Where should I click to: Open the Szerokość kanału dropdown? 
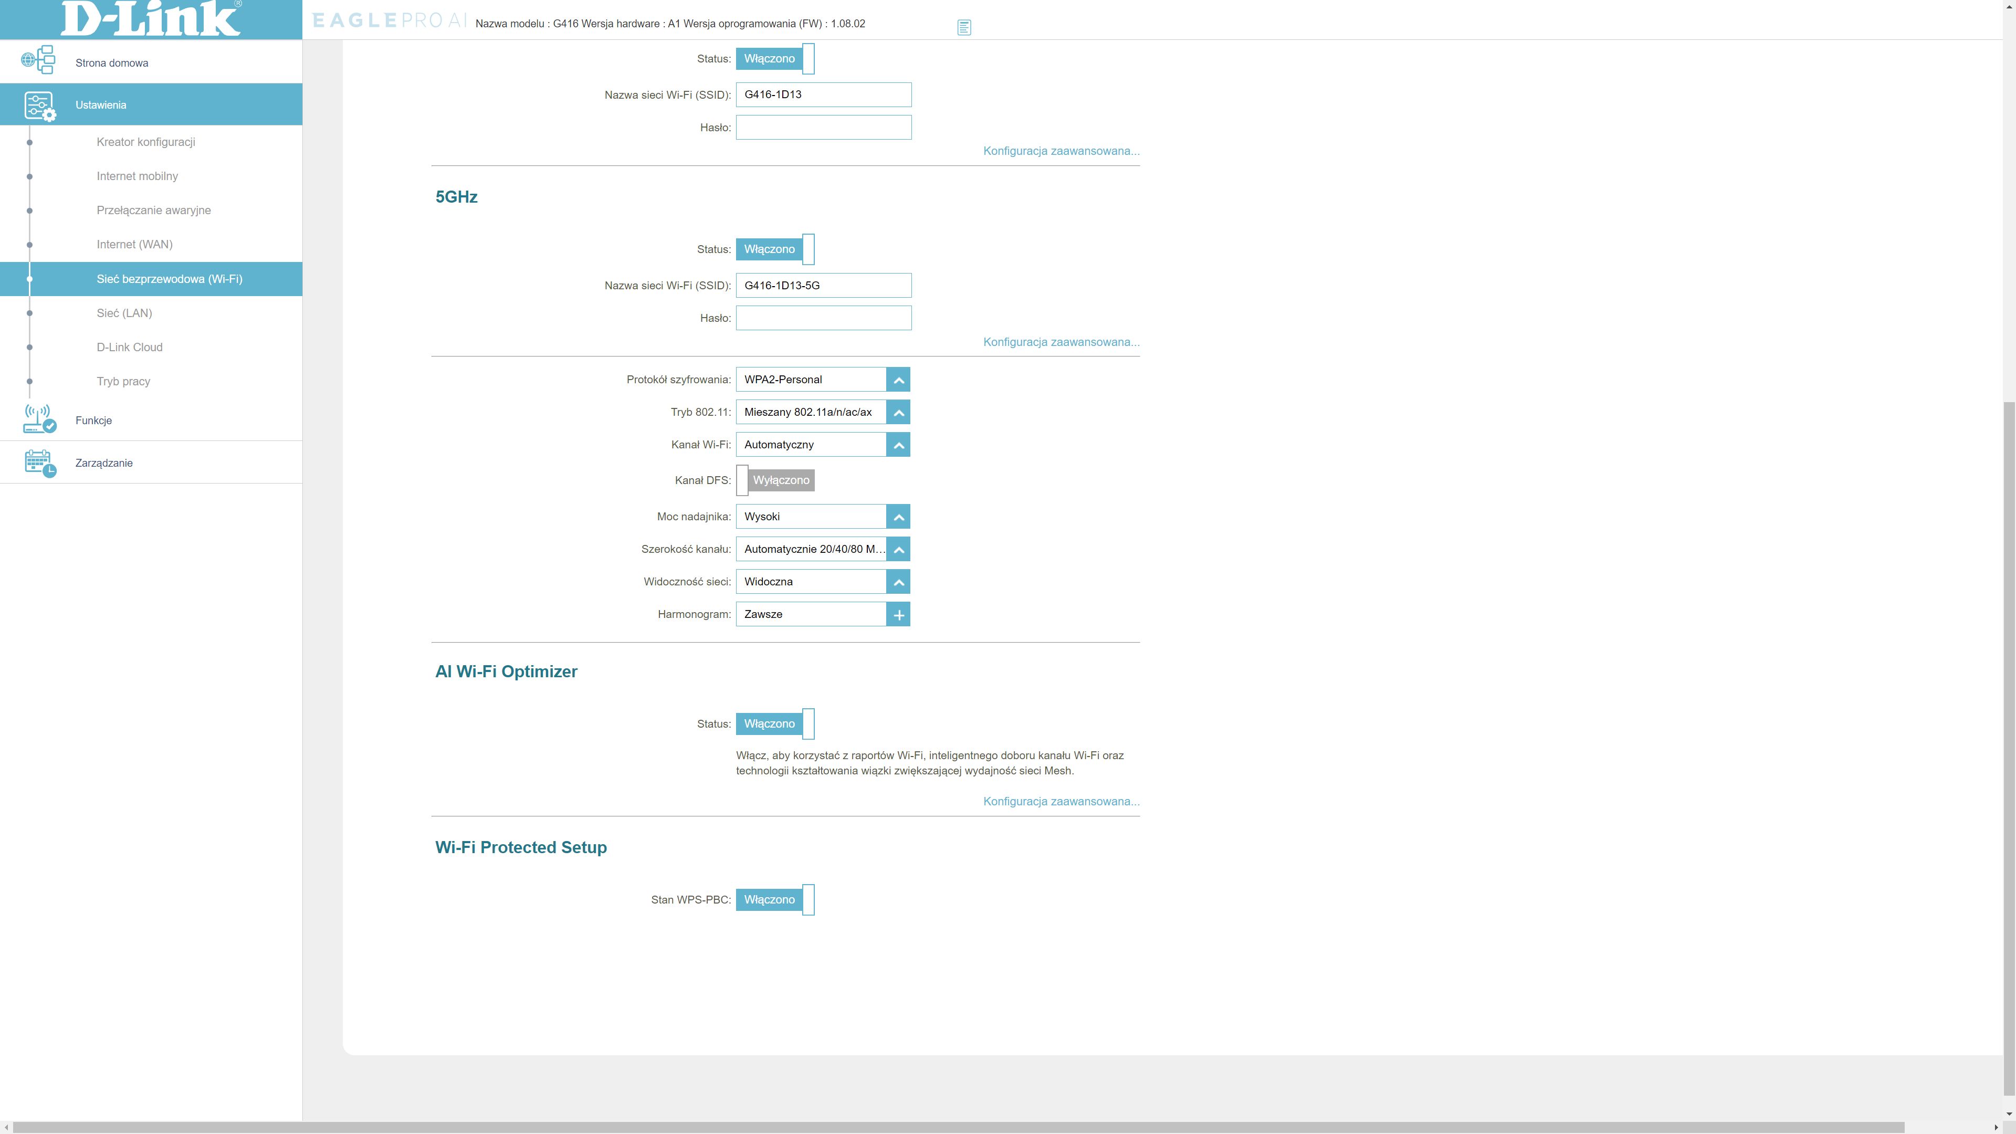point(823,549)
